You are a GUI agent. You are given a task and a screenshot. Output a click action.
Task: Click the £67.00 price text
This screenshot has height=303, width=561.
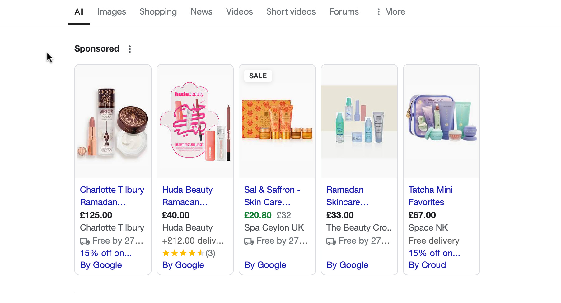tap(422, 215)
